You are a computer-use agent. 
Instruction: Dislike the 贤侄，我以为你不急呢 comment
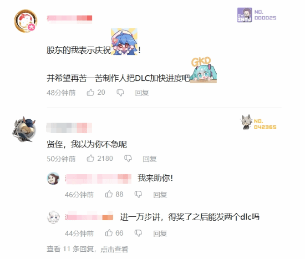128,159
